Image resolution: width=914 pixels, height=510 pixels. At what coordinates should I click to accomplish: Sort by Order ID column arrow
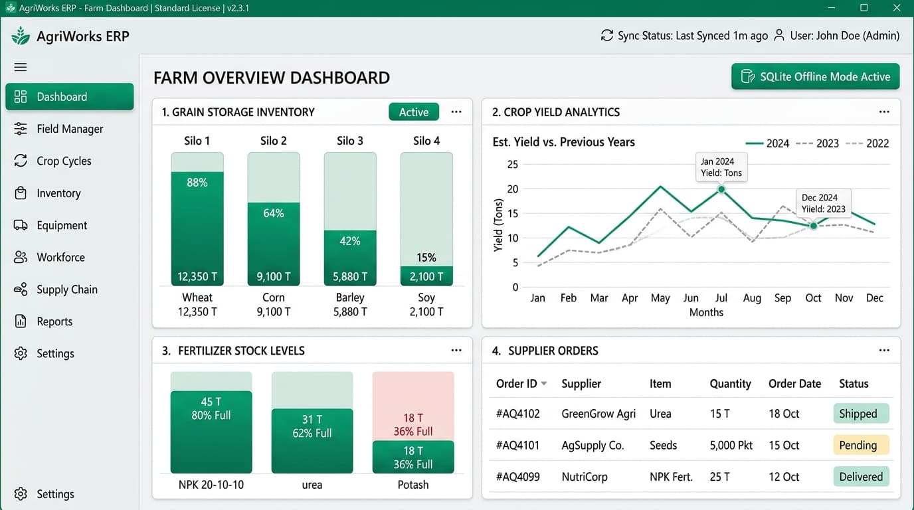(544, 384)
